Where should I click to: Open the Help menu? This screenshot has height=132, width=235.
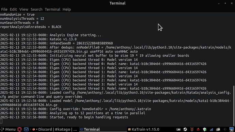(67, 10)
